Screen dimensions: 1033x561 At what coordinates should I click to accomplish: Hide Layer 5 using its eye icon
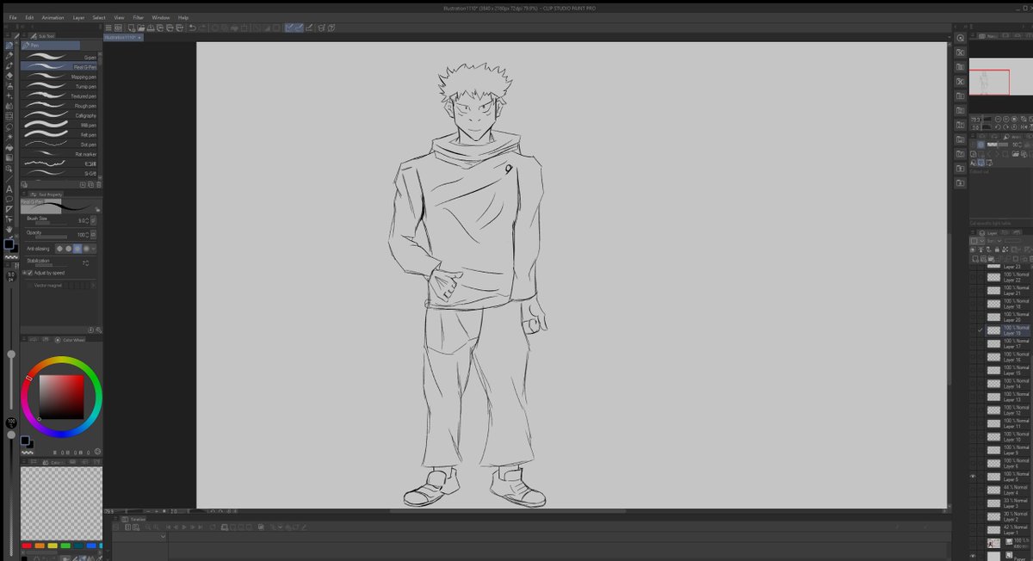[x=973, y=476]
